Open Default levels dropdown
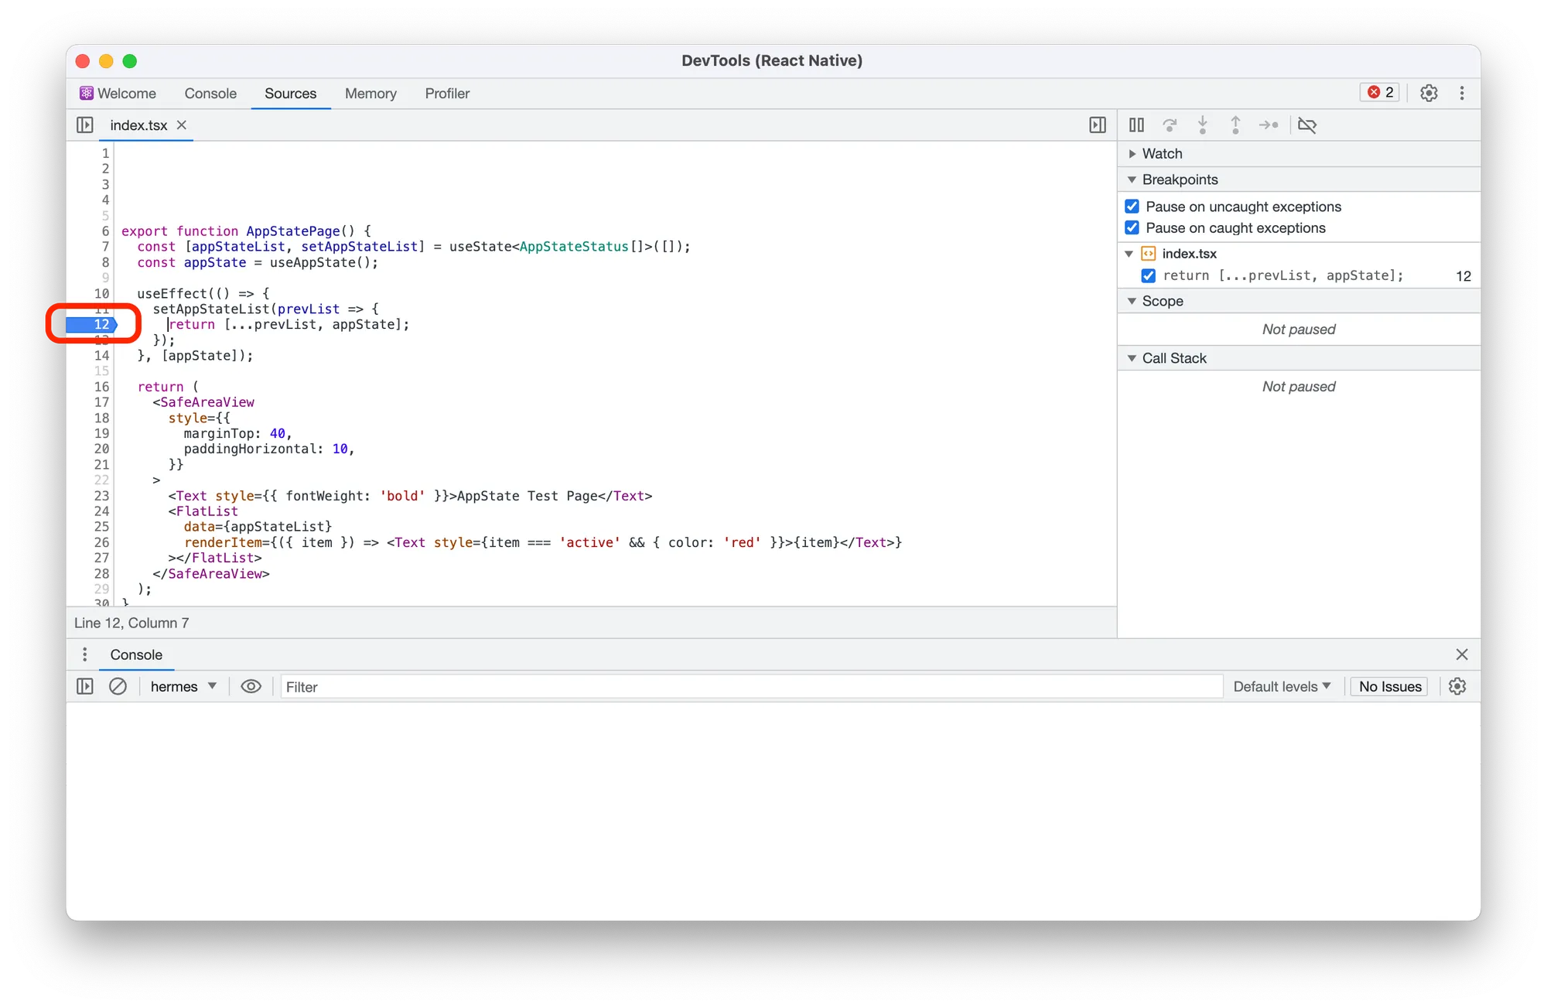 1282,686
